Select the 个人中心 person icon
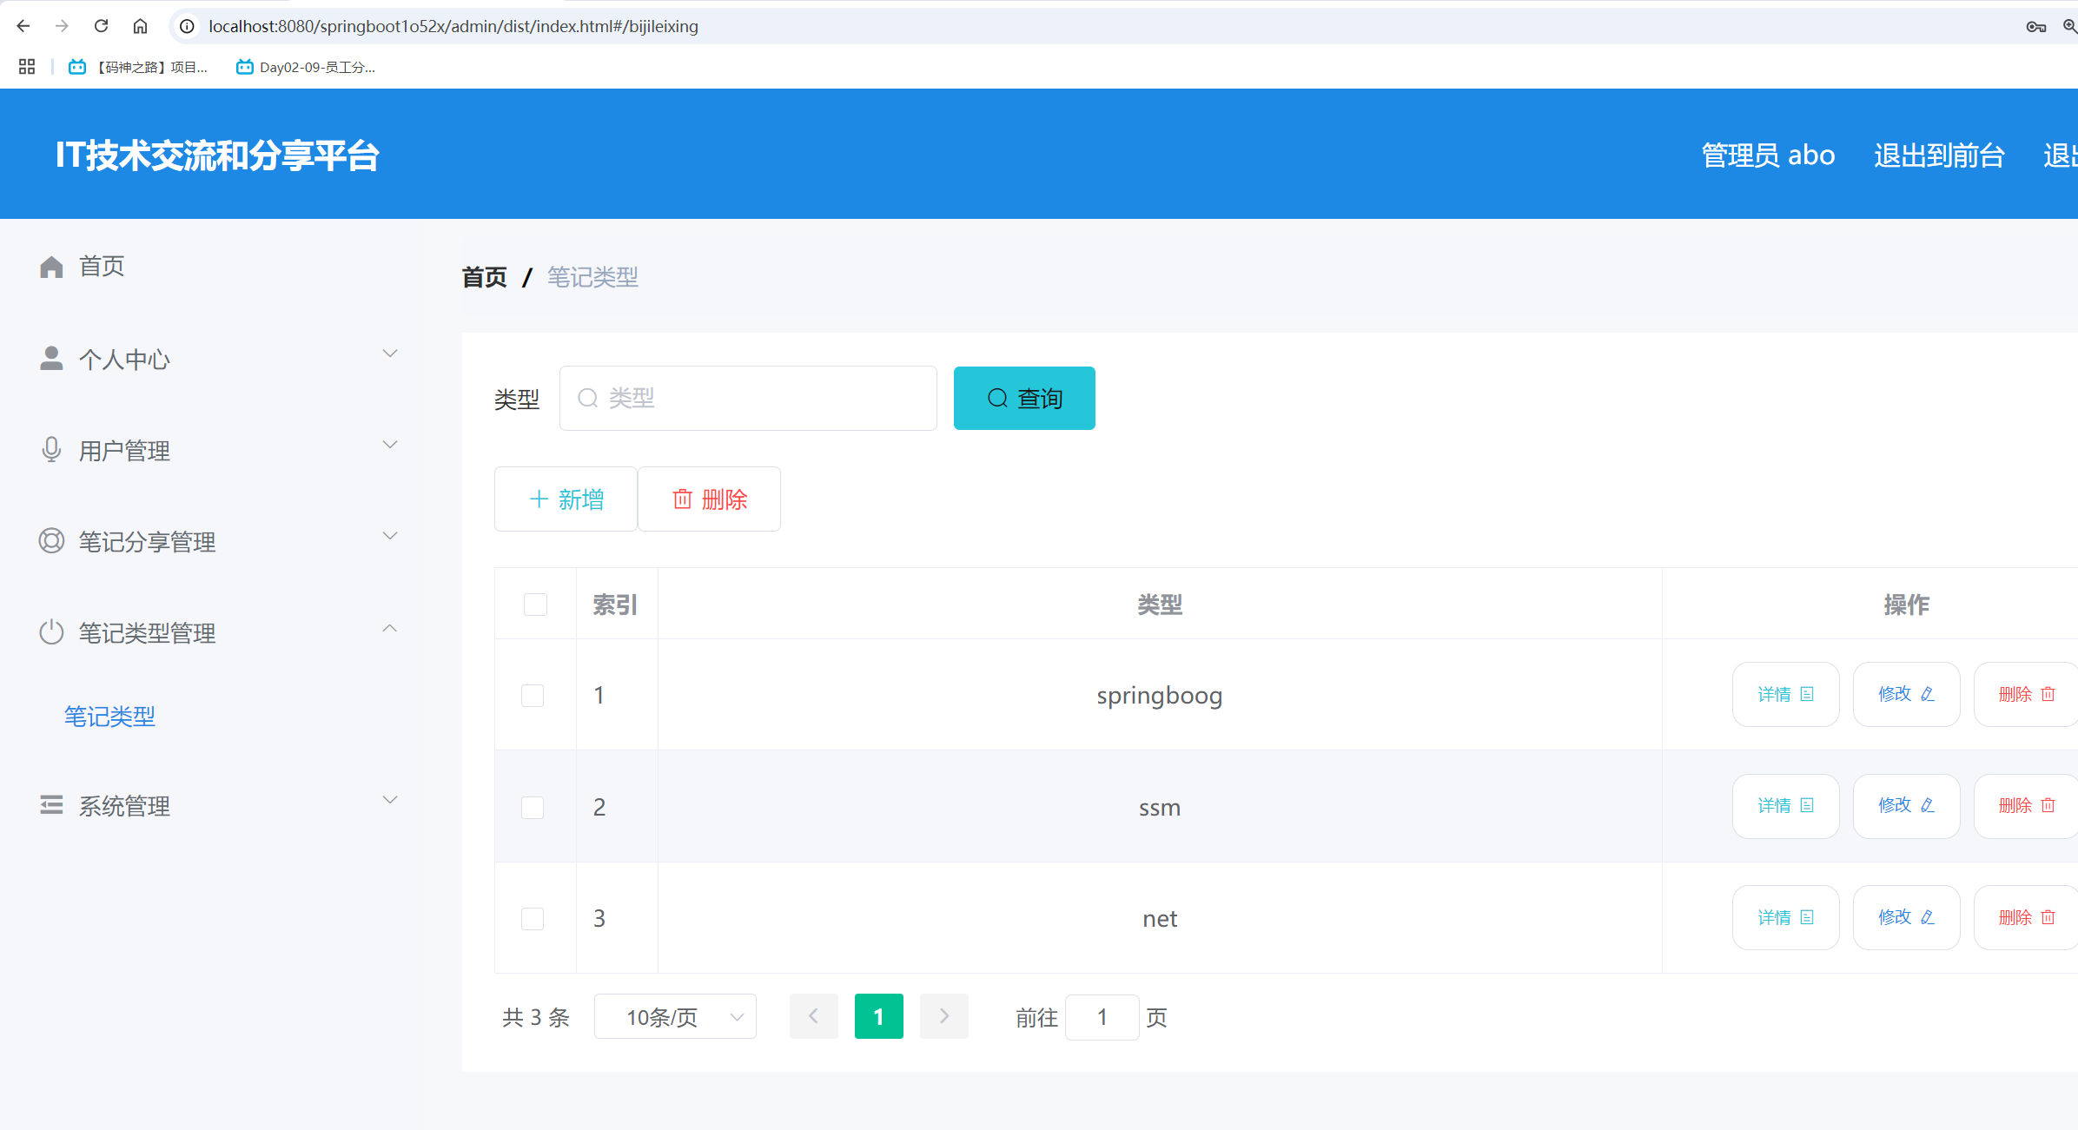This screenshot has height=1130, width=2078. click(50, 358)
